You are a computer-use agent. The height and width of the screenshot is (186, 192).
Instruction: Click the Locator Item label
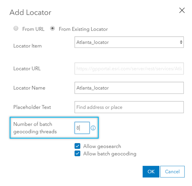[x=28, y=46]
